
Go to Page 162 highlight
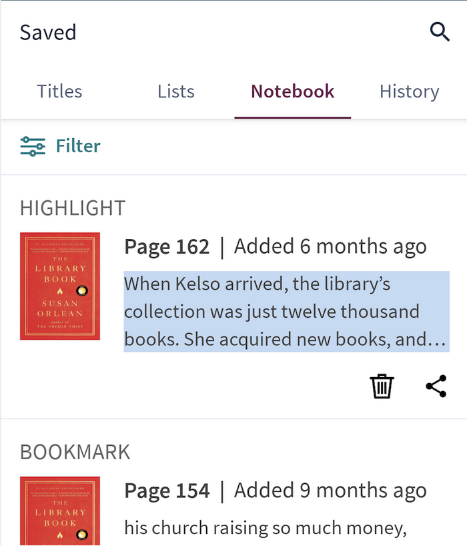(x=167, y=247)
